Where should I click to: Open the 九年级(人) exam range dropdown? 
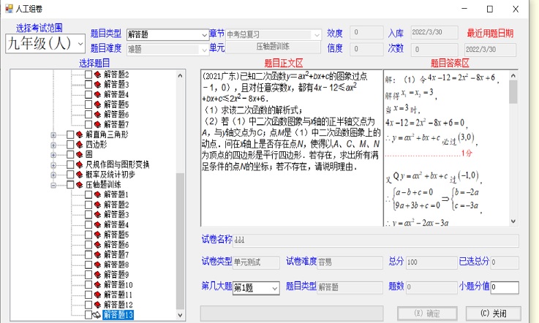pos(80,44)
